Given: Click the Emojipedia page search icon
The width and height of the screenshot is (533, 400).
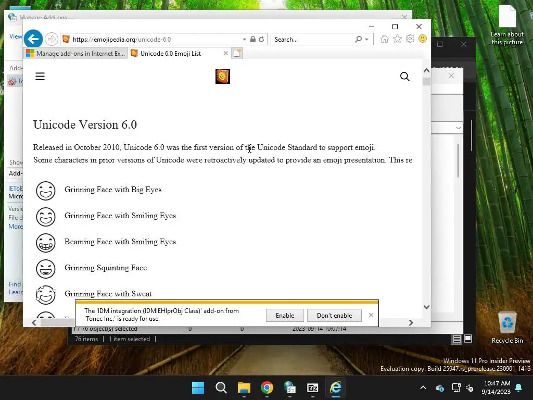Looking at the screenshot, I should coord(405,77).
